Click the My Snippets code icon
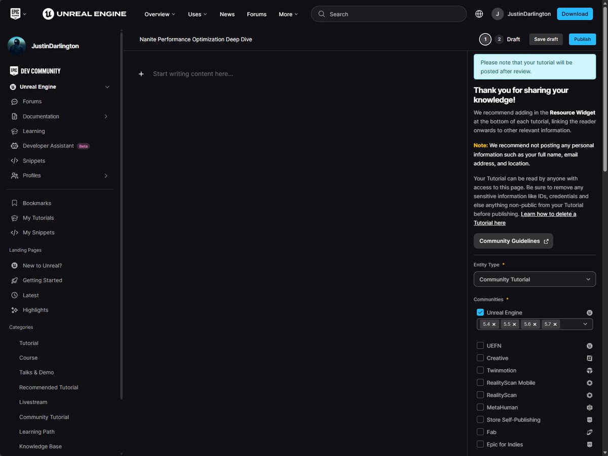 pos(14,233)
